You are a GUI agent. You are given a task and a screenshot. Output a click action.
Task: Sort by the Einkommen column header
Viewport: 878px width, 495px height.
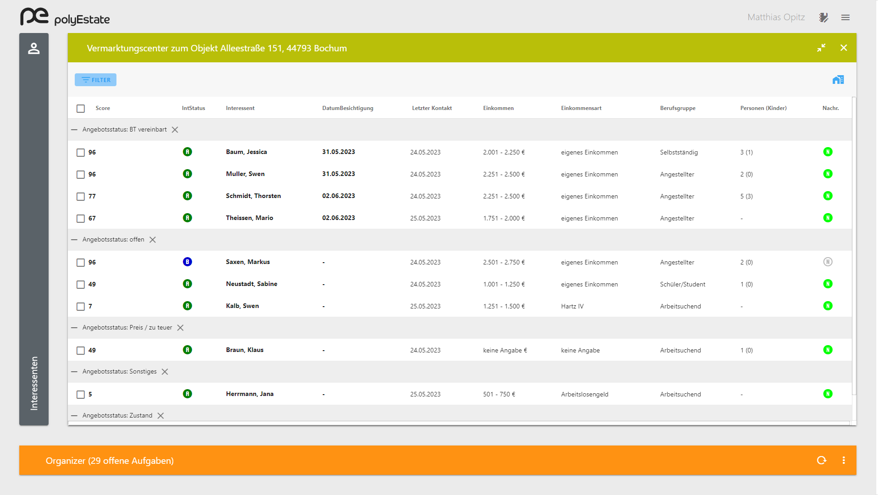coord(498,108)
